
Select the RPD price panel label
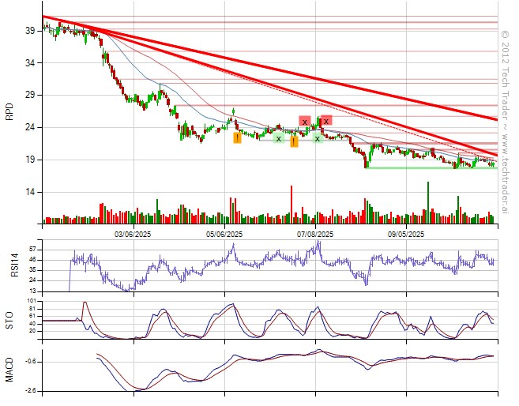9,112
